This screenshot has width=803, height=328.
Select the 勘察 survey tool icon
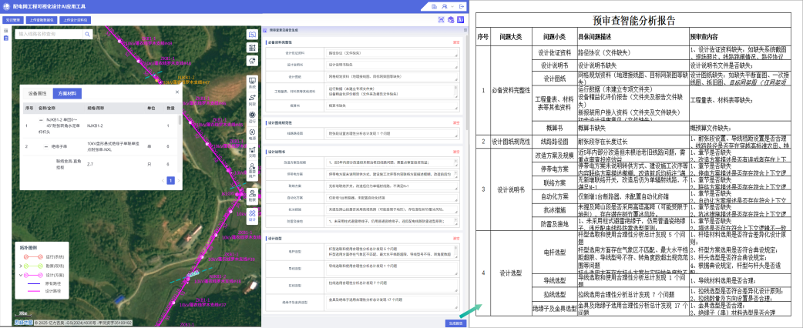(252, 196)
